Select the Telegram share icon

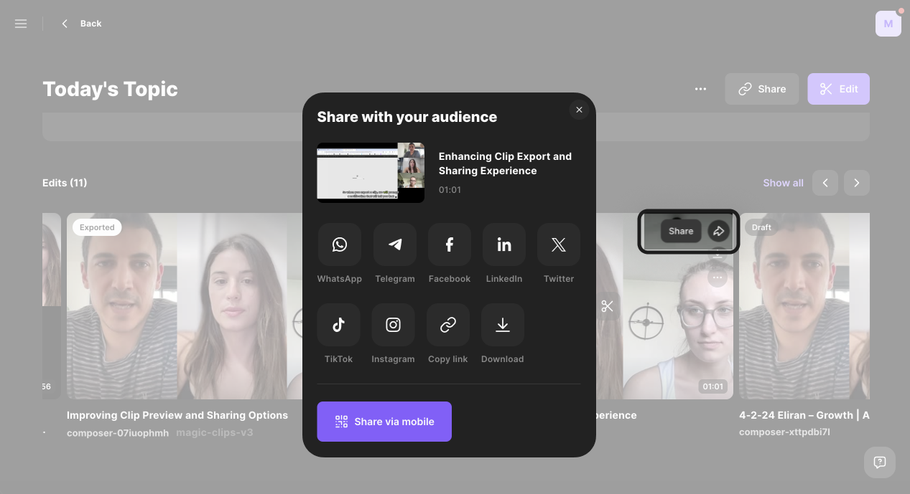pyautogui.click(x=394, y=244)
